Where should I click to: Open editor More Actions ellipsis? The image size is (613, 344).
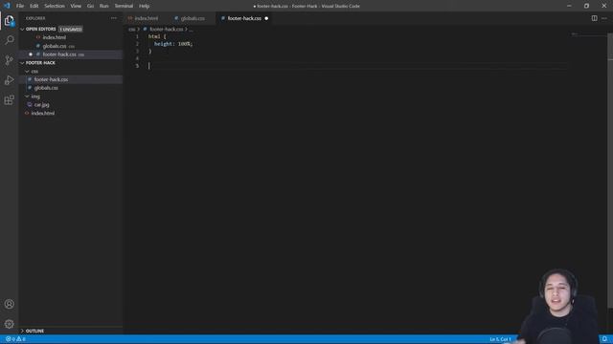point(604,18)
